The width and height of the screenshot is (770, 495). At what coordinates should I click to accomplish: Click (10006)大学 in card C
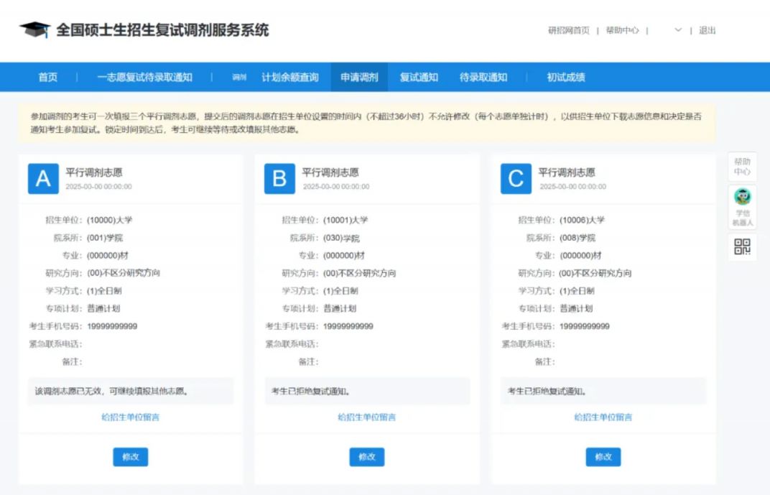(582, 220)
